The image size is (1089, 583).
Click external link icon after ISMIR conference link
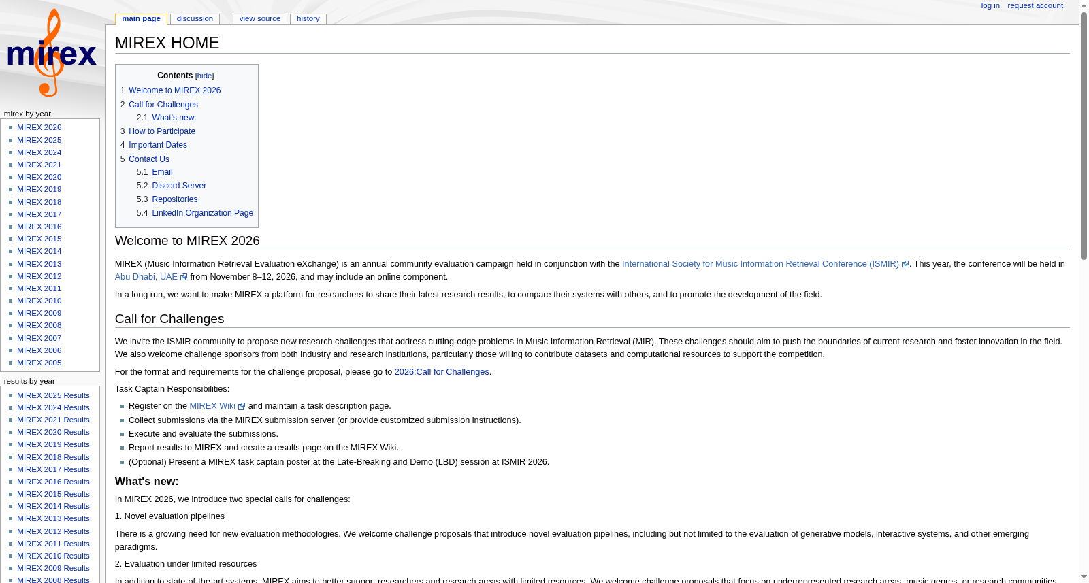point(905,265)
